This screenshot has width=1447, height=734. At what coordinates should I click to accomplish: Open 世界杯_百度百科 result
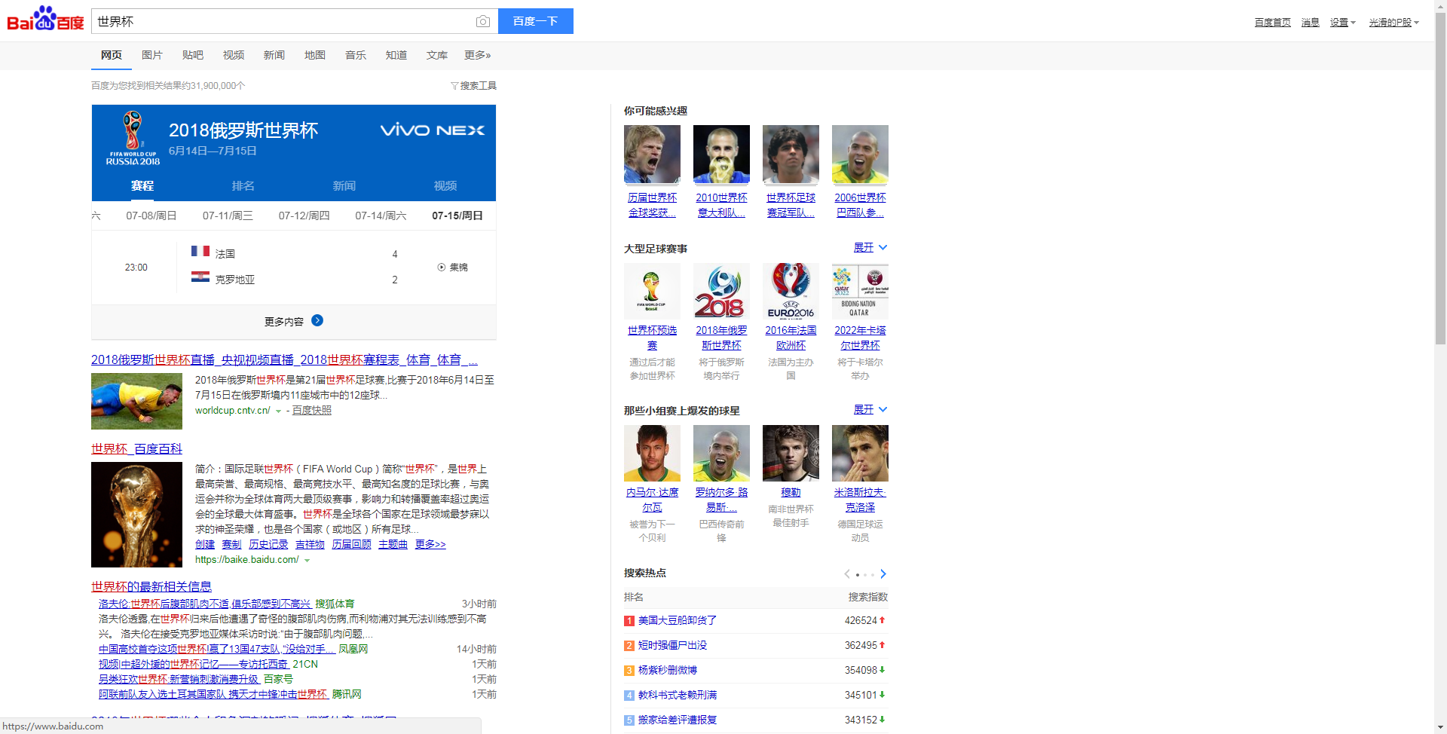click(136, 449)
